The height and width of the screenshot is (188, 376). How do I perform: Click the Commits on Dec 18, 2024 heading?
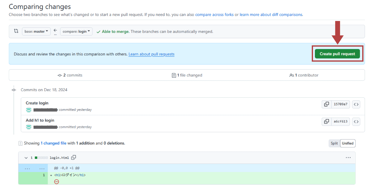tap(44, 90)
